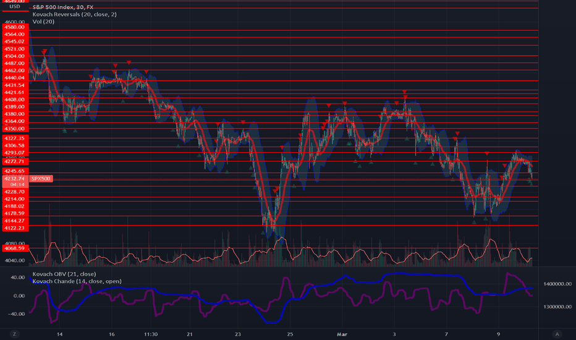
Task: Click the Z button at bottom left
Action: point(15,334)
